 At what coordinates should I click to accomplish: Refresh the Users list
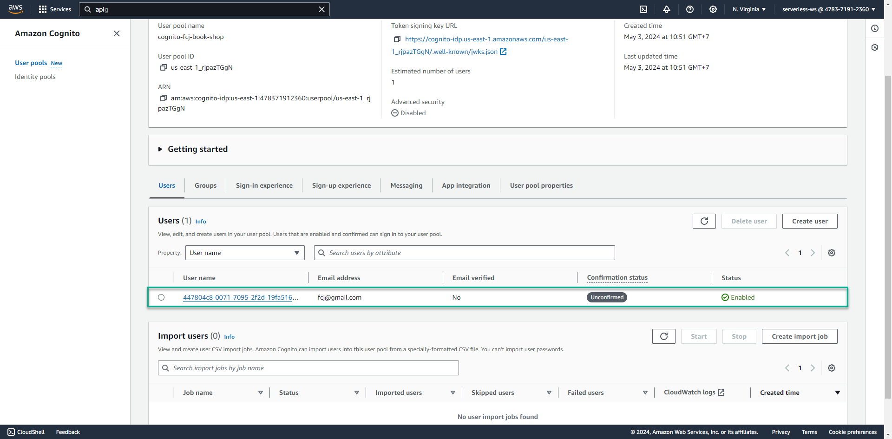pyautogui.click(x=704, y=221)
